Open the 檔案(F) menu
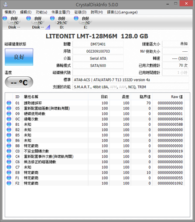 [10, 12]
